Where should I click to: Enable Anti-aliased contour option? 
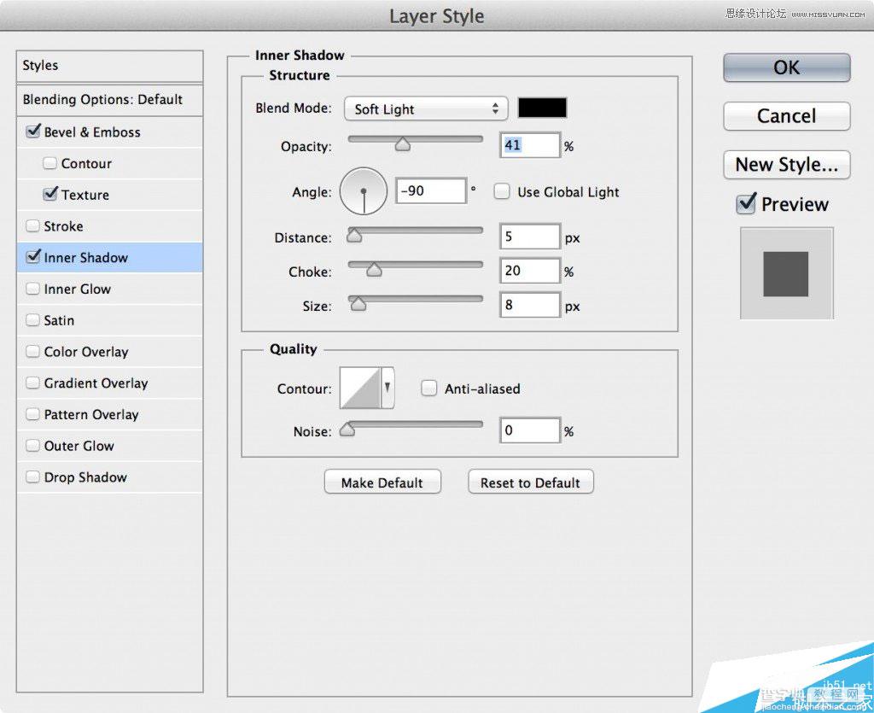(x=428, y=388)
